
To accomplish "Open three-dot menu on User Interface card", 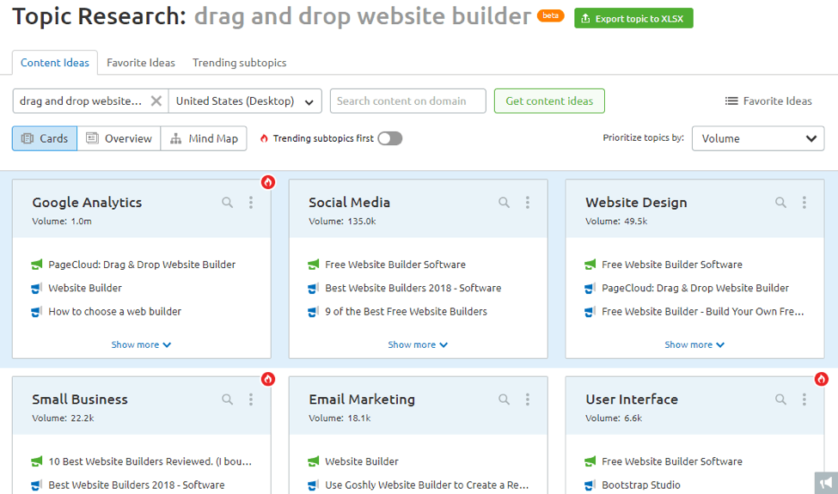I will 804,399.
